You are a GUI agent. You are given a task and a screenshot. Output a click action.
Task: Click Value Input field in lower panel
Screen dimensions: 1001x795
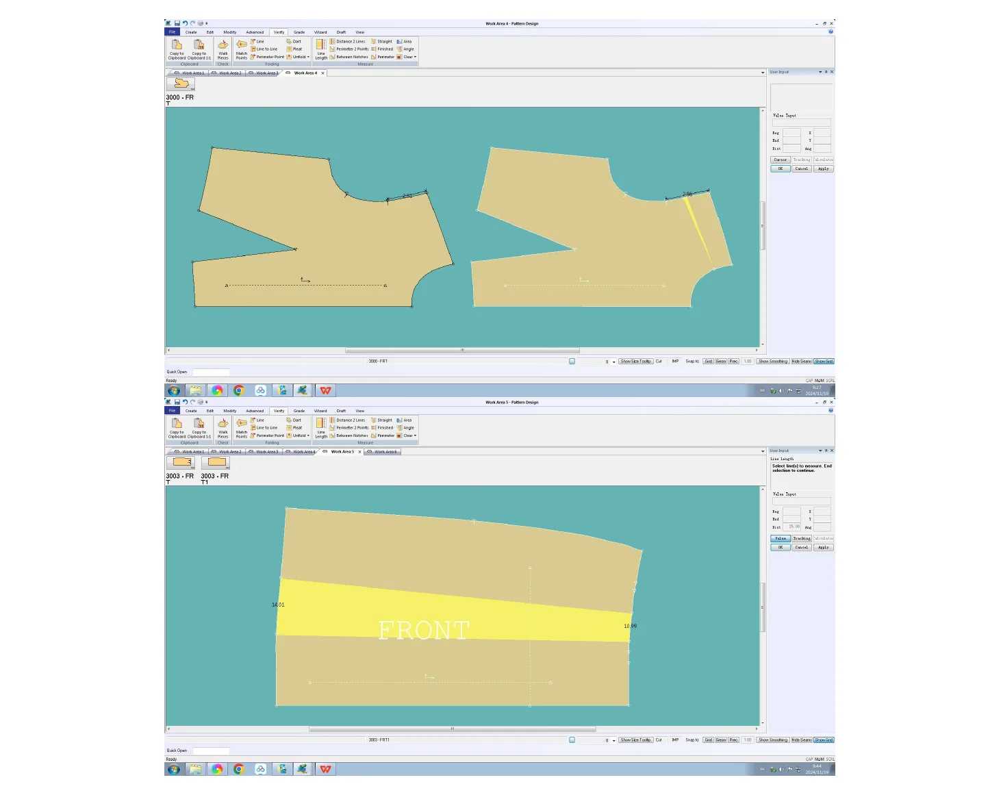[801, 501]
